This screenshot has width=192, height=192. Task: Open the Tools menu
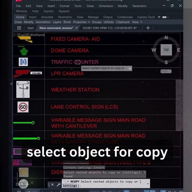pyautogui.click(x=78, y=6)
